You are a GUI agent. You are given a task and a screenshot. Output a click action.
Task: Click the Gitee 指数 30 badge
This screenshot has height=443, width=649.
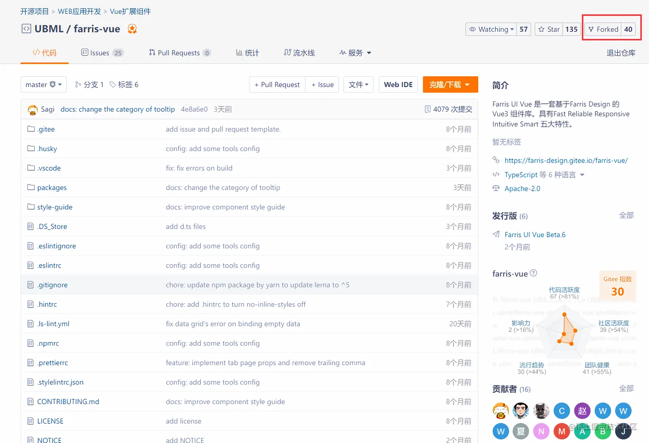click(618, 286)
